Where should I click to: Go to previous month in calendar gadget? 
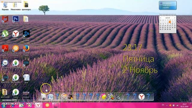coord(161,18)
